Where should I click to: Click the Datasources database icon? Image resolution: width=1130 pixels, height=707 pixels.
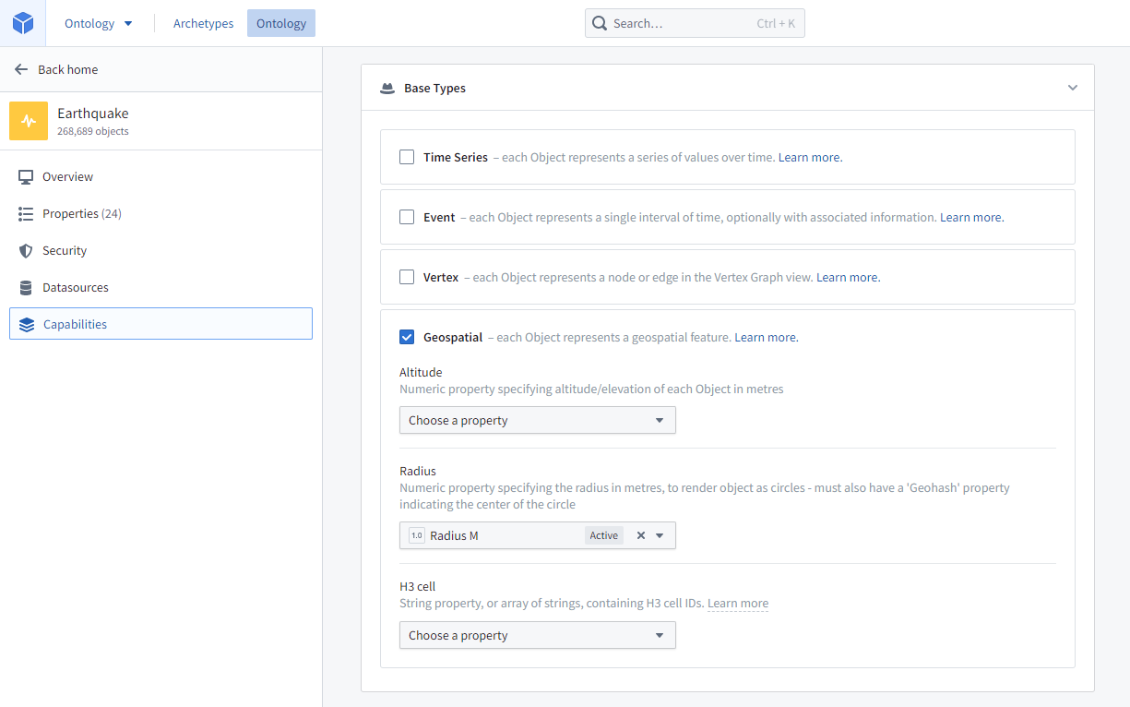26,287
